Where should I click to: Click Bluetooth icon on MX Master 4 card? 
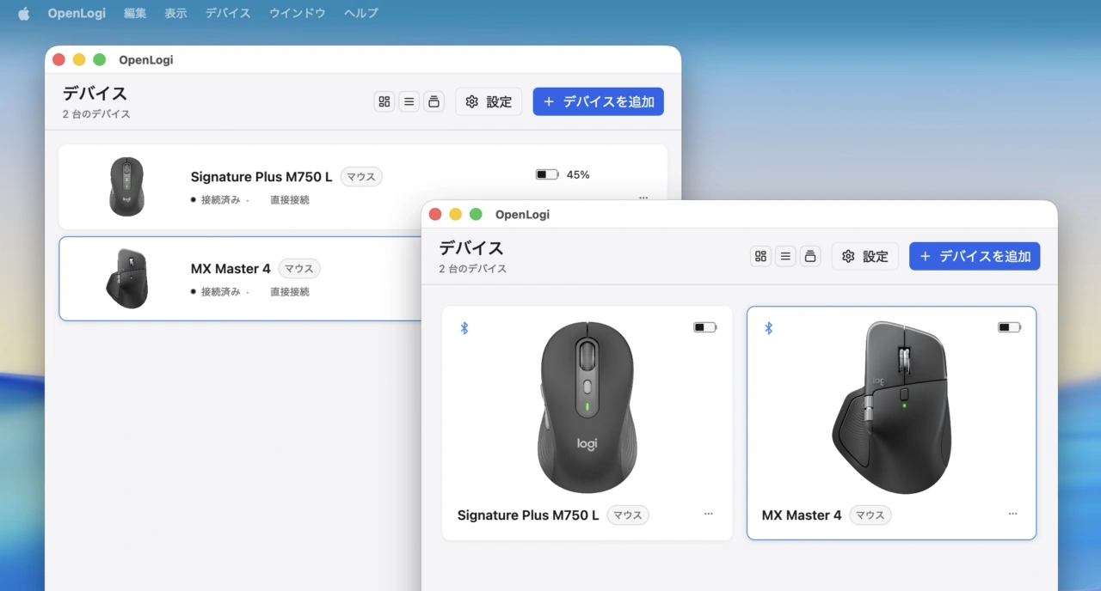(x=769, y=328)
